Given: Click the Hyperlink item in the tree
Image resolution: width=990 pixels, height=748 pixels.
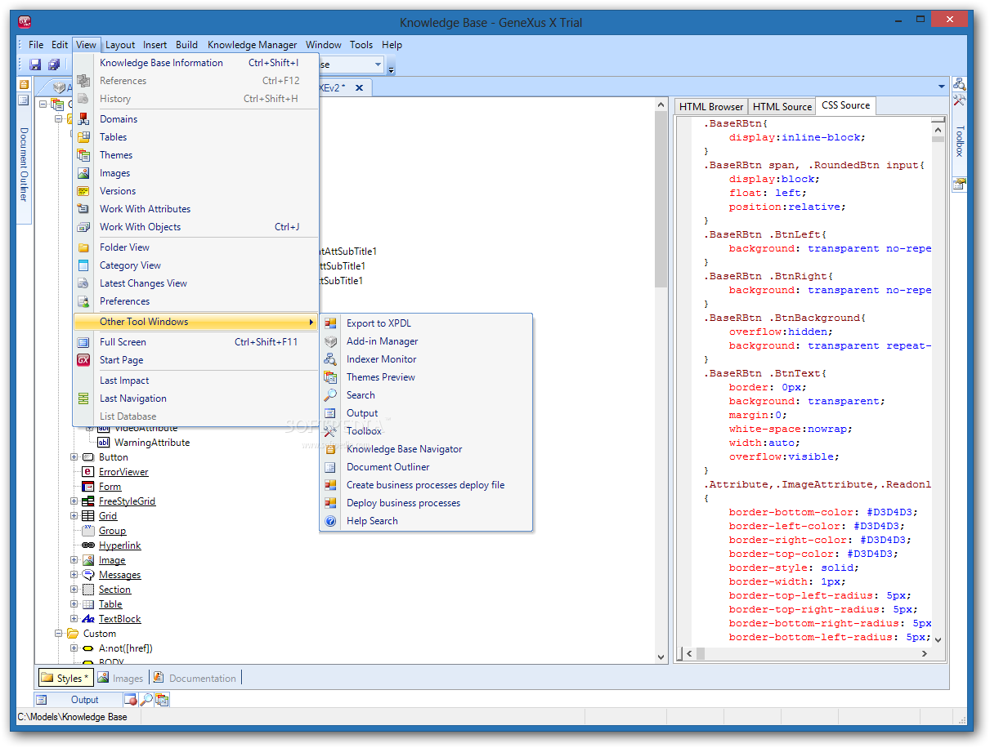Looking at the screenshot, I should coord(120,545).
